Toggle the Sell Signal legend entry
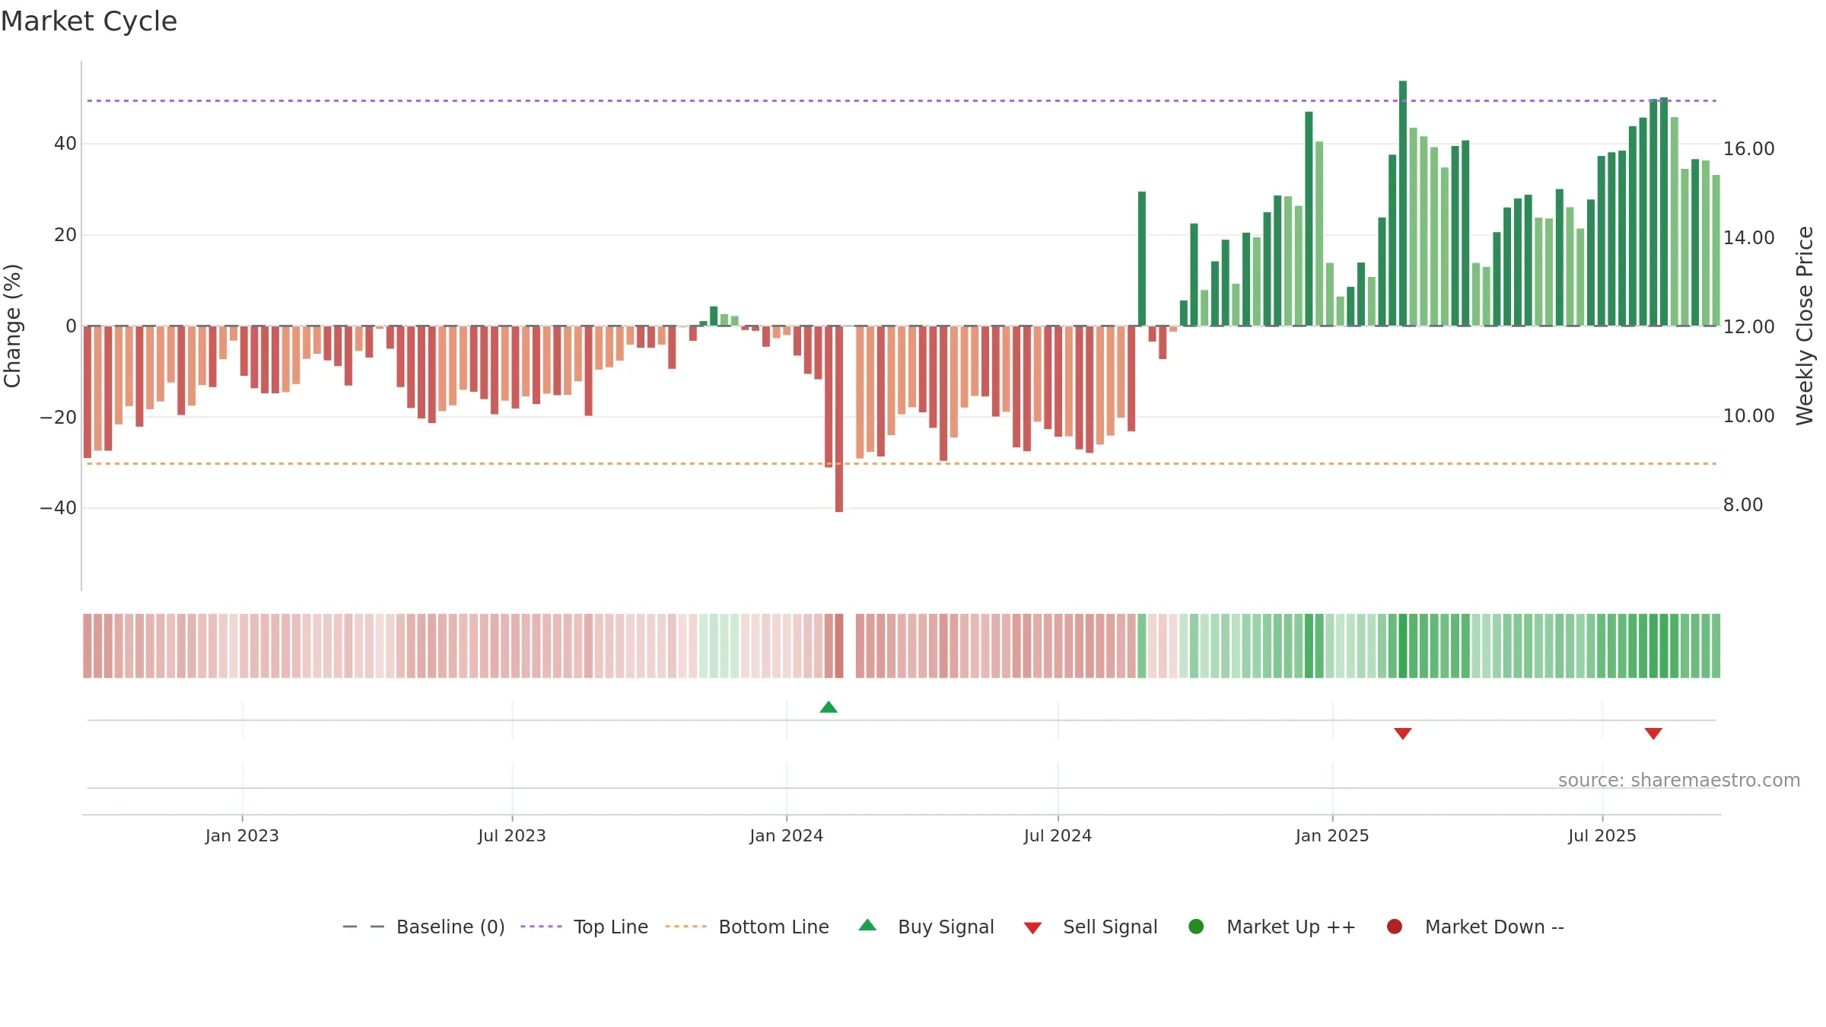This screenshot has height=1027, width=1826. click(x=1090, y=927)
